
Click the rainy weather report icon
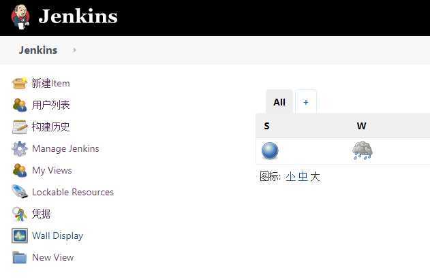click(363, 150)
